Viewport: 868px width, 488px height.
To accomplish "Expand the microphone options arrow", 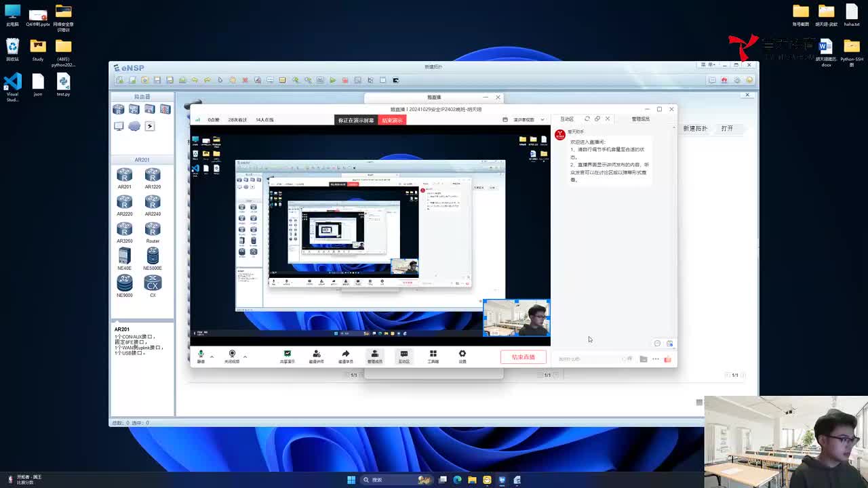I will (212, 356).
